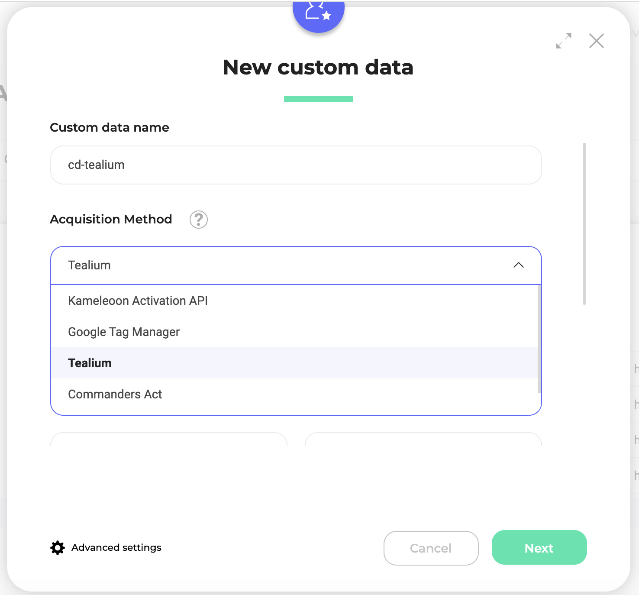Screen dimensions: 639x595
Task: Close the New custom data dialog
Action: point(596,41)
